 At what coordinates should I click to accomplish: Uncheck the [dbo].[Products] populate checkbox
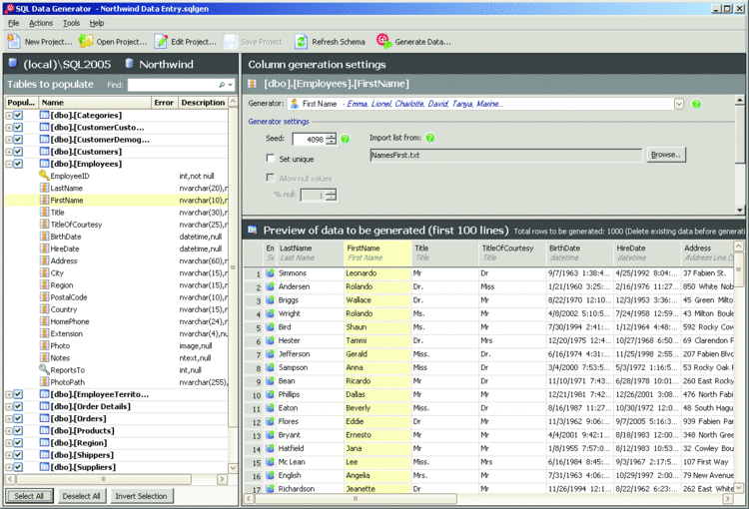coord(18,431)
